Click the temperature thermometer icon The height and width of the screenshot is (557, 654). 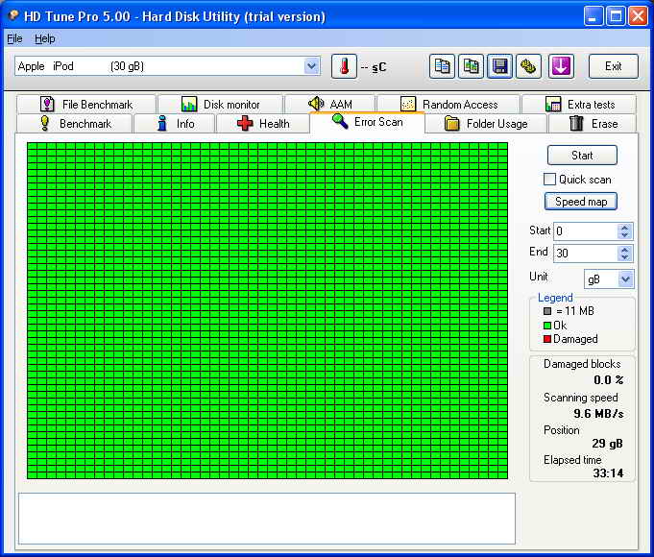pyautogui.click(x=344, y=66)
